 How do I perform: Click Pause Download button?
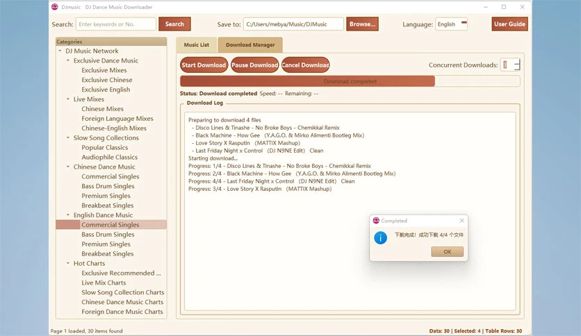[254, 65]
